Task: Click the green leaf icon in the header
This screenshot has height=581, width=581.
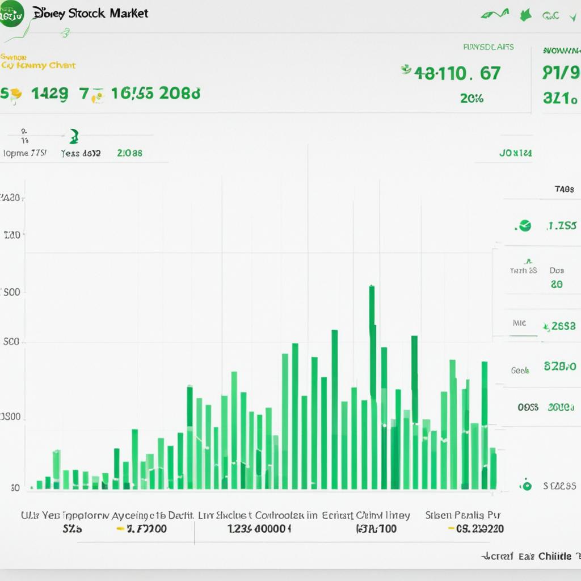Action: coord(526,15)
